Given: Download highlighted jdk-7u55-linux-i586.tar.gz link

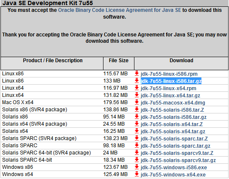Looking at the screenshot, I should (171, 81).
